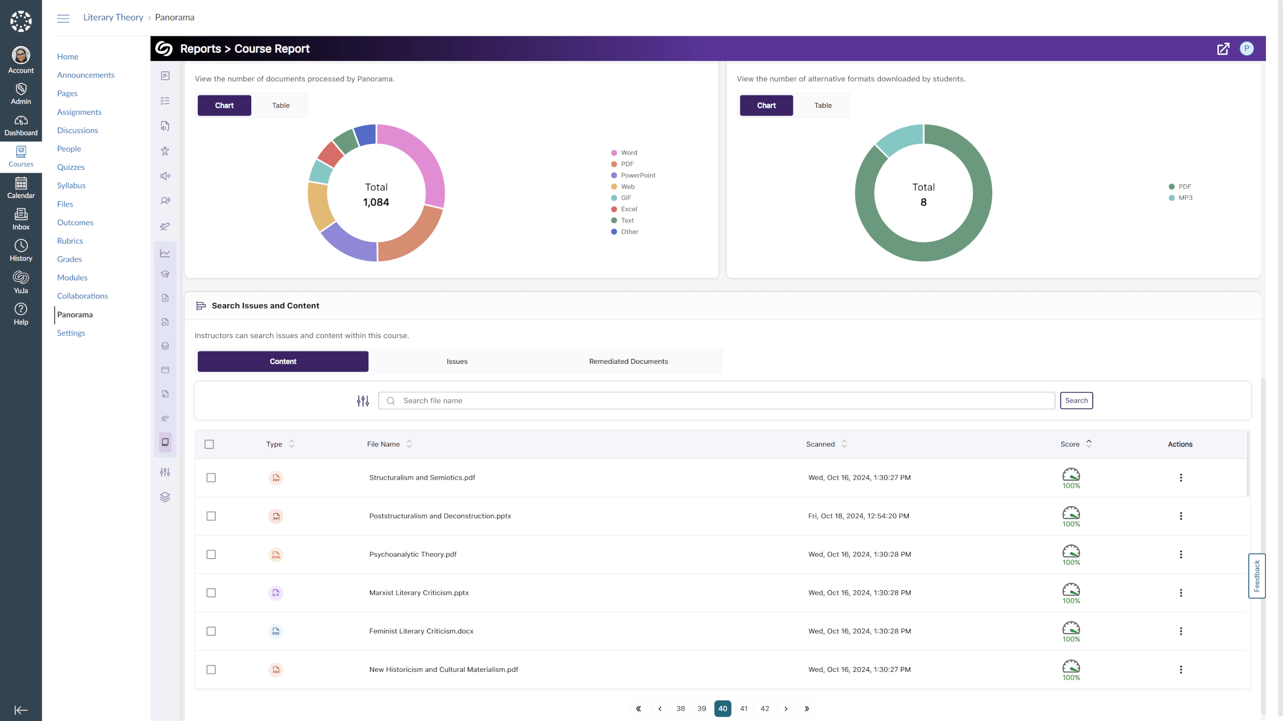Open the Feedback side tab
1283x721 pixels.
click(1257, 576)
